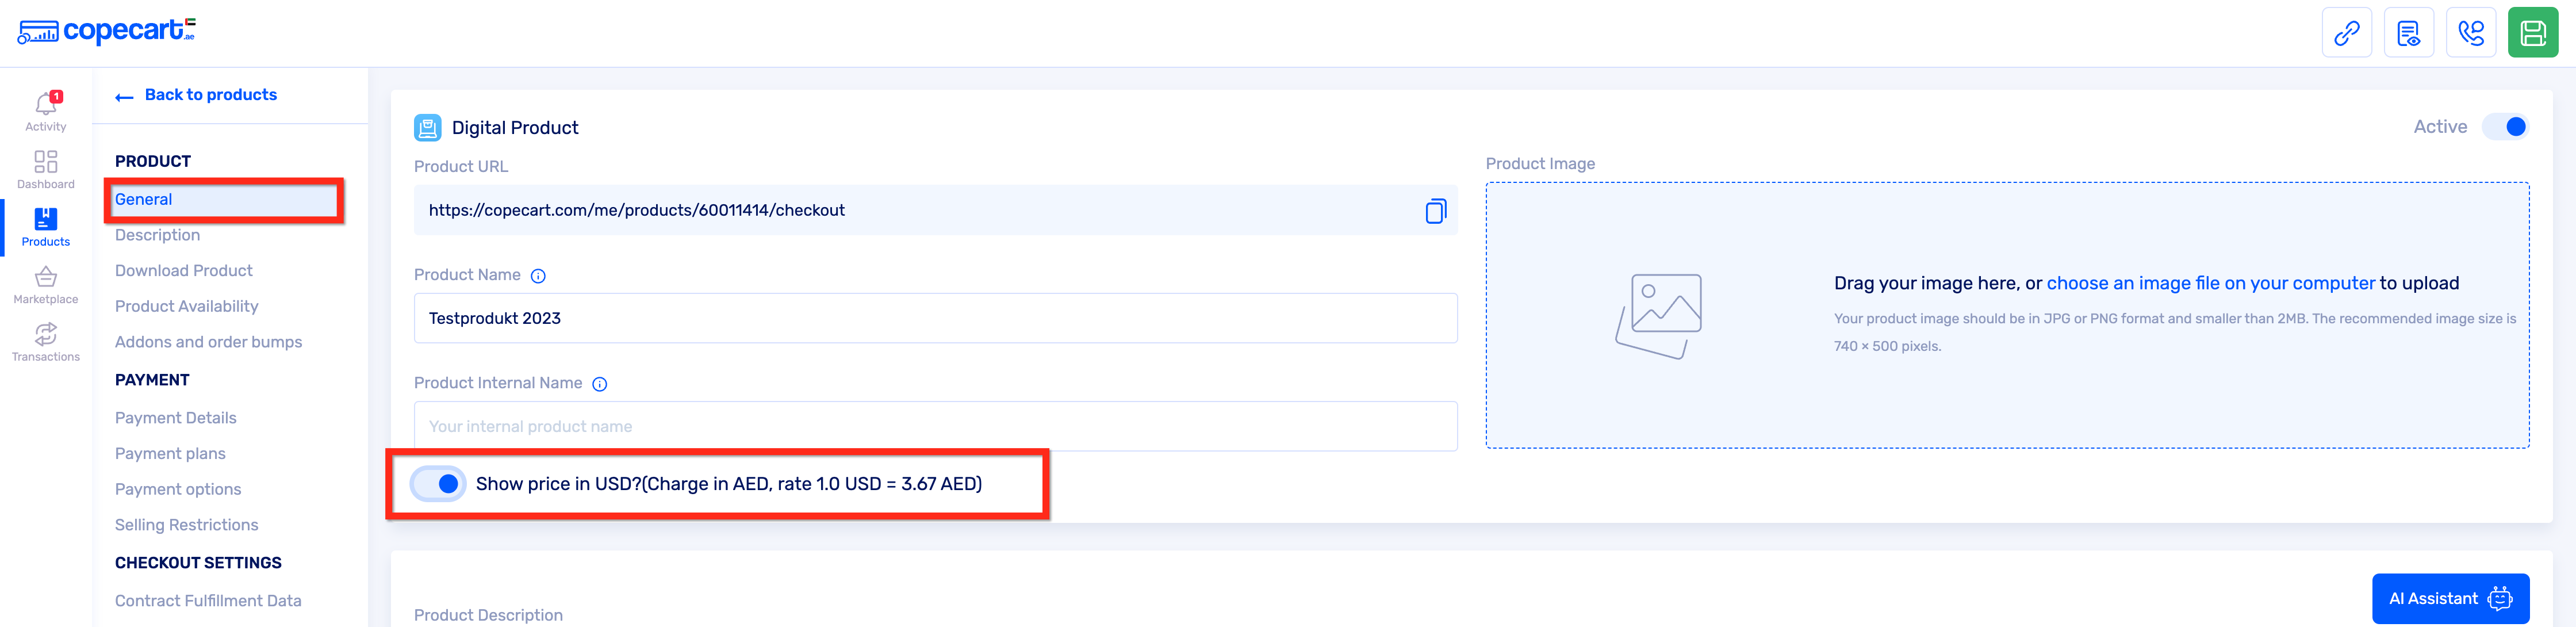This screenshot has width=2576, height=627.
Task: Click Product Name info icon
Action: pyautogui.click(x=538, y=276)
